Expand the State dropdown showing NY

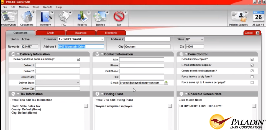pos(201,39)
